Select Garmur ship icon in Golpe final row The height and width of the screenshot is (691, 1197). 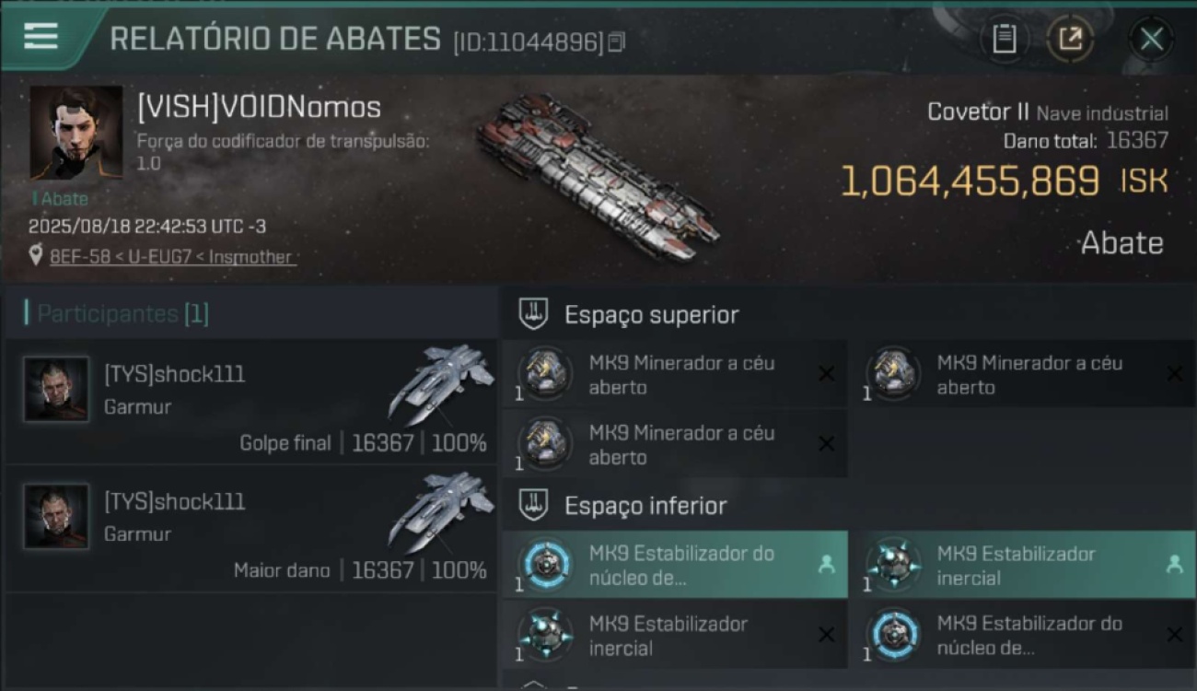click(x=442, y=384)
